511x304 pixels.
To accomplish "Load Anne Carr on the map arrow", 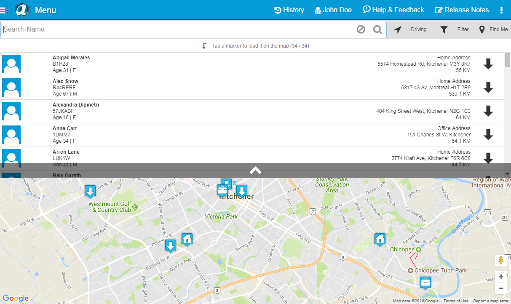I will click(488, 135).
